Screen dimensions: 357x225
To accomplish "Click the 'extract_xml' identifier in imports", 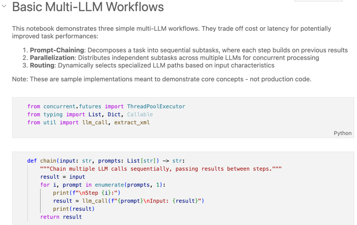I will (x=132, y=122).
